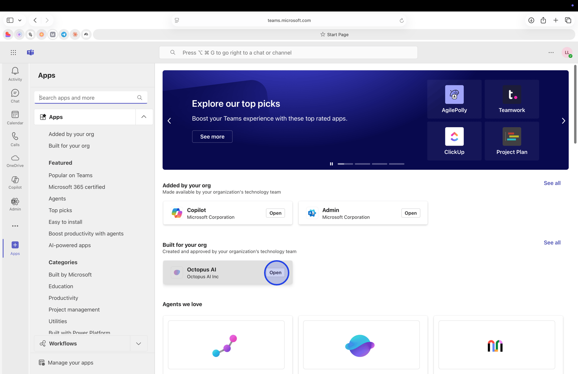
Task: Go to Calendar in the sidebar
Action: pos(15,117)
